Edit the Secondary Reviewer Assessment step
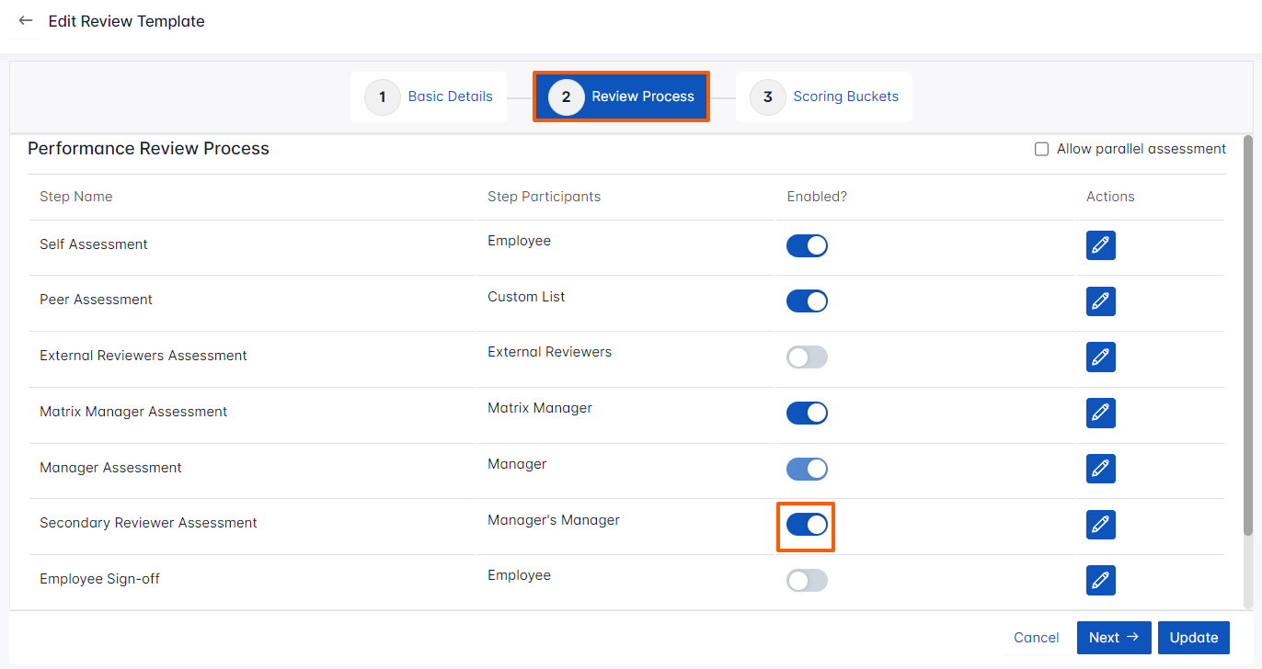This screenshot has height=669, width=1262. (1100, 524)
